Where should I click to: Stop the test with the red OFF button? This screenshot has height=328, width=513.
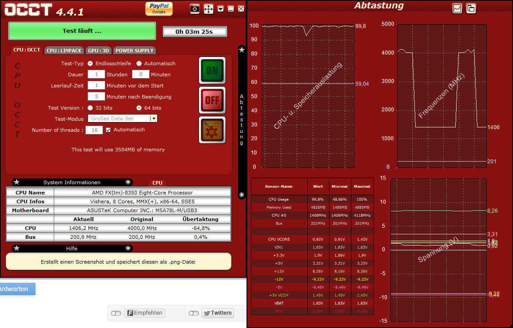[212, 100]
